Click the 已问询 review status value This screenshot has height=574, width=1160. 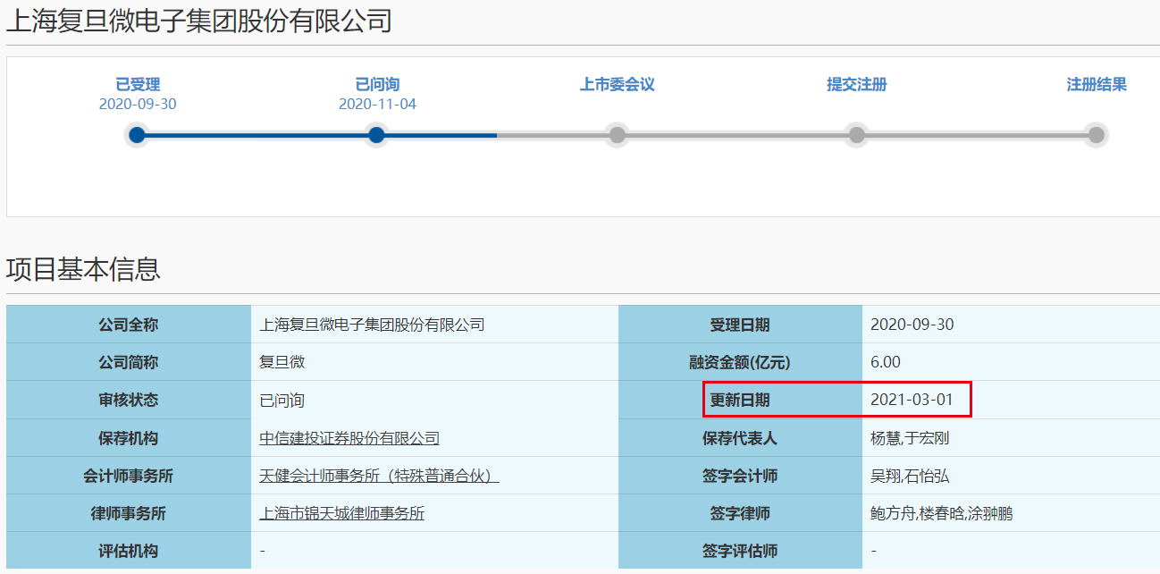coord(282,401)
